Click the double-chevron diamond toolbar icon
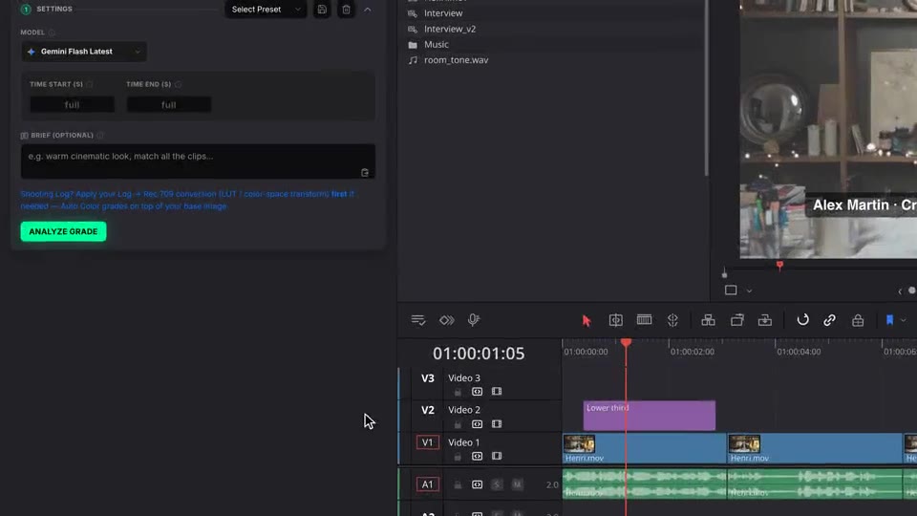The image size is (917, 516). (x=447, y=320)
